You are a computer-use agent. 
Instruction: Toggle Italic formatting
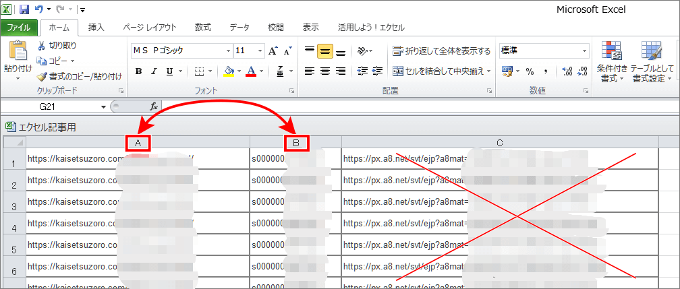pyautogui.click(x=154, y=71)
